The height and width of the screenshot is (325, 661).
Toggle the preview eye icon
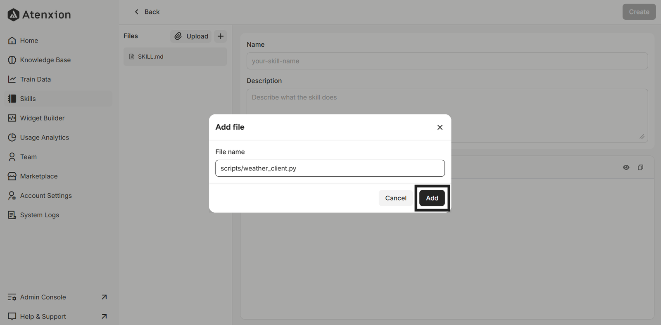click(626, 167)
